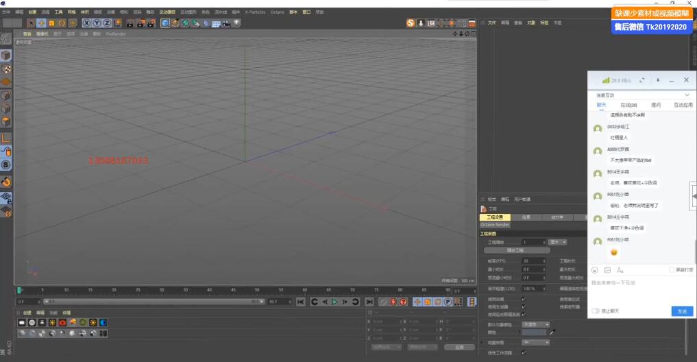Add a floor/environment grid object
The height and width of the screenshot is (362, 697).
(x=217, y=23)
